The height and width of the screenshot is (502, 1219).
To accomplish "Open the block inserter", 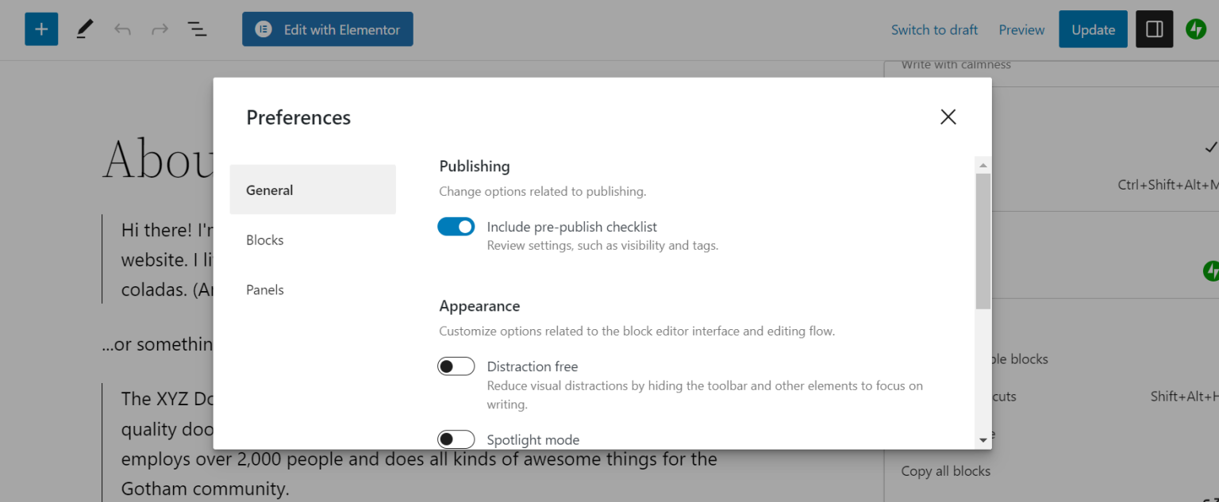I will tap(40, 29).
